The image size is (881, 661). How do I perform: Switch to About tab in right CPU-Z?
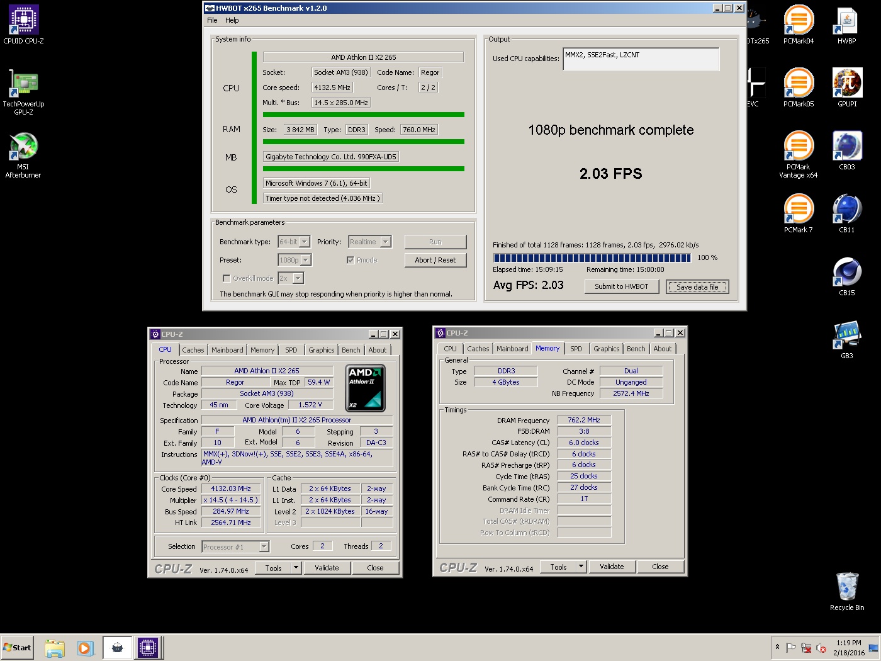(663, 349)
